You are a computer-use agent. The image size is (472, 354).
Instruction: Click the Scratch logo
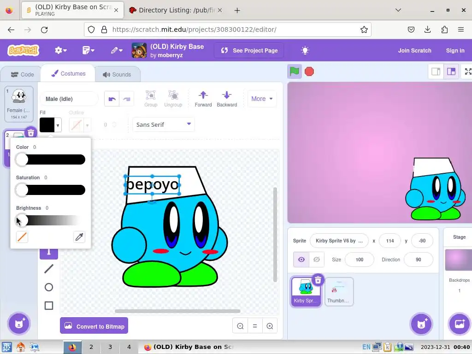23,50
